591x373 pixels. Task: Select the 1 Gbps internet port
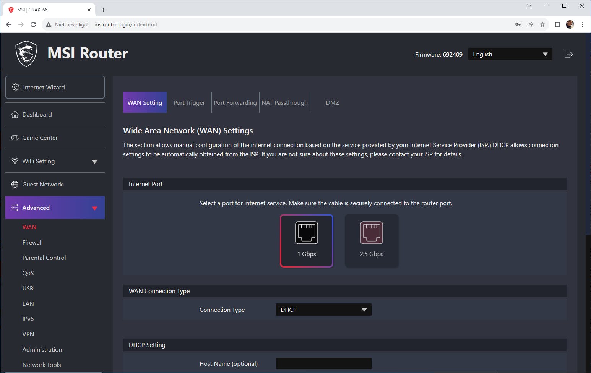307,241
